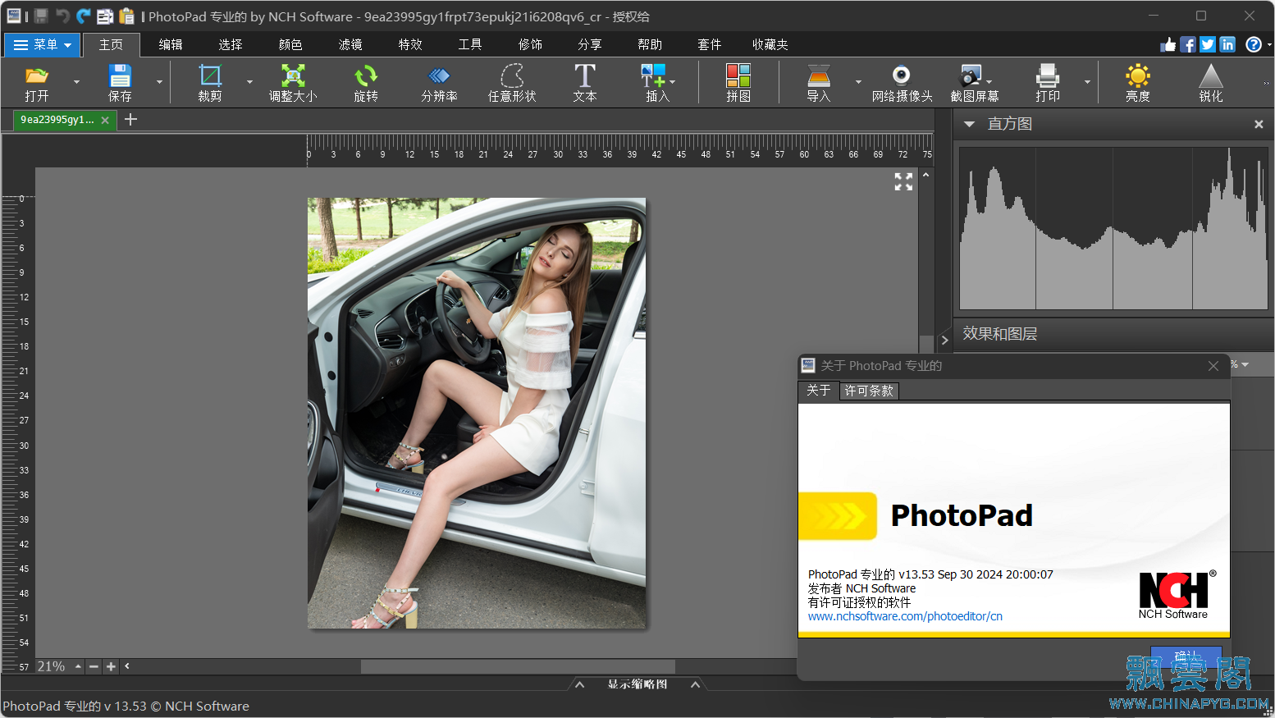Viewport: 1275px width, 718px height.
Task: Close the 直方图 panel
Action: 1259,124
